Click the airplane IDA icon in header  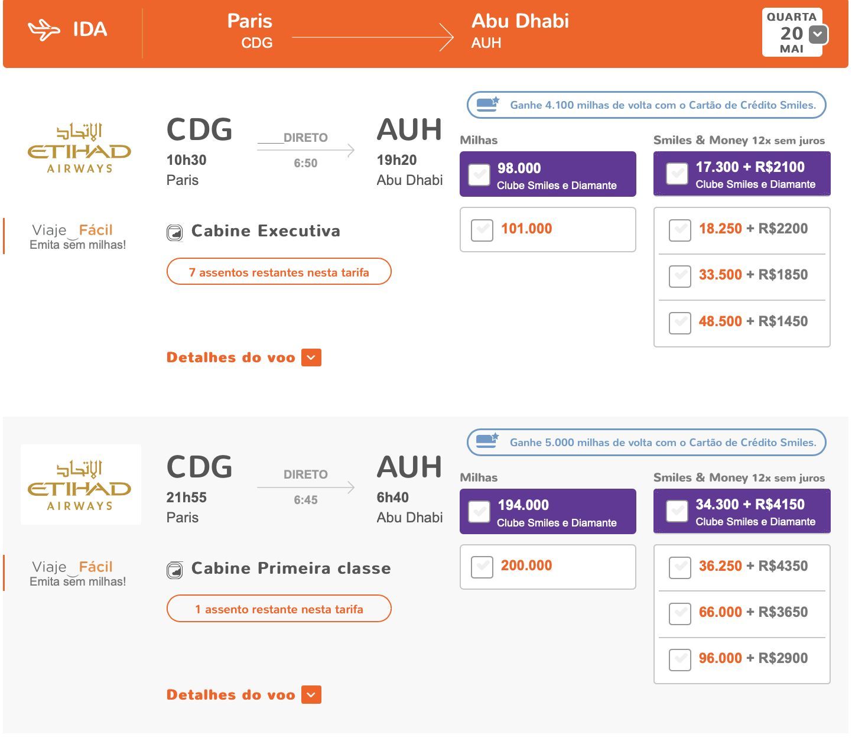point(44,30)
